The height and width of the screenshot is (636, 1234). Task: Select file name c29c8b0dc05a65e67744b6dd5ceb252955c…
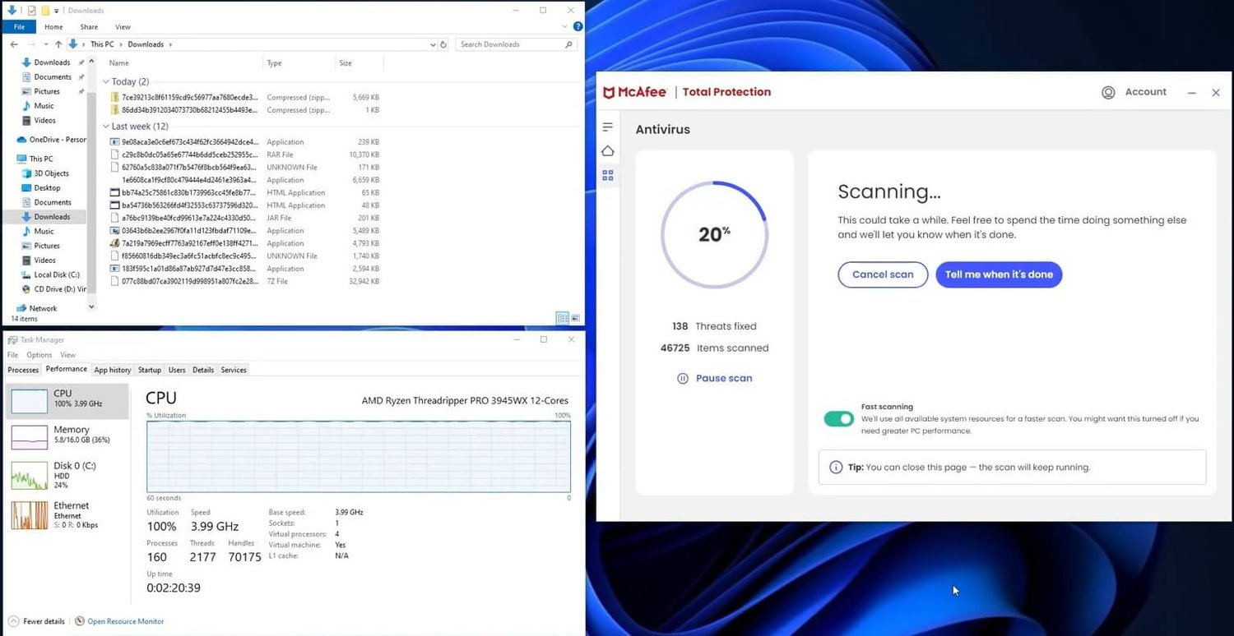189,154
